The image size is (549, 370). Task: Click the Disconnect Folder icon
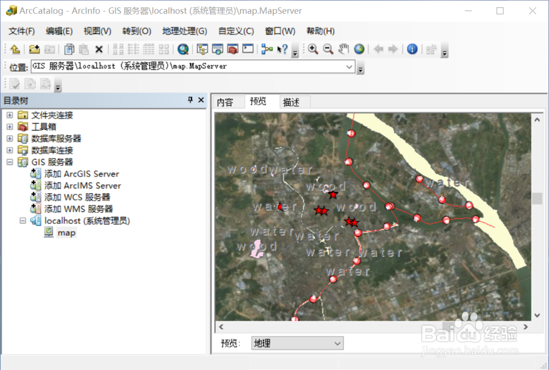(x=49, y=49)
